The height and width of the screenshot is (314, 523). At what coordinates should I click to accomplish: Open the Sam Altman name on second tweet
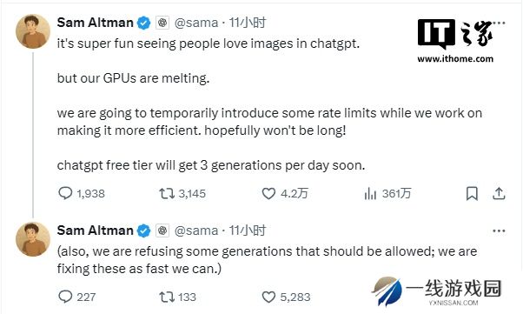pos(95,230)
